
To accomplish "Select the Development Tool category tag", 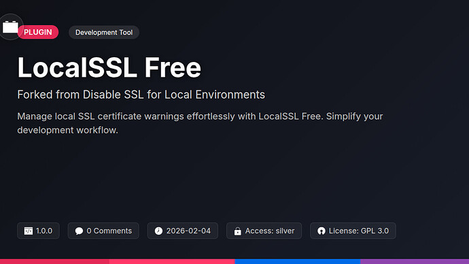I will [104, 33].
